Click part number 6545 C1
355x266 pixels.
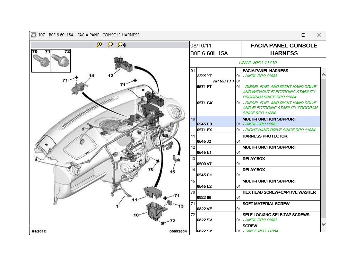[x=204, y=175]
